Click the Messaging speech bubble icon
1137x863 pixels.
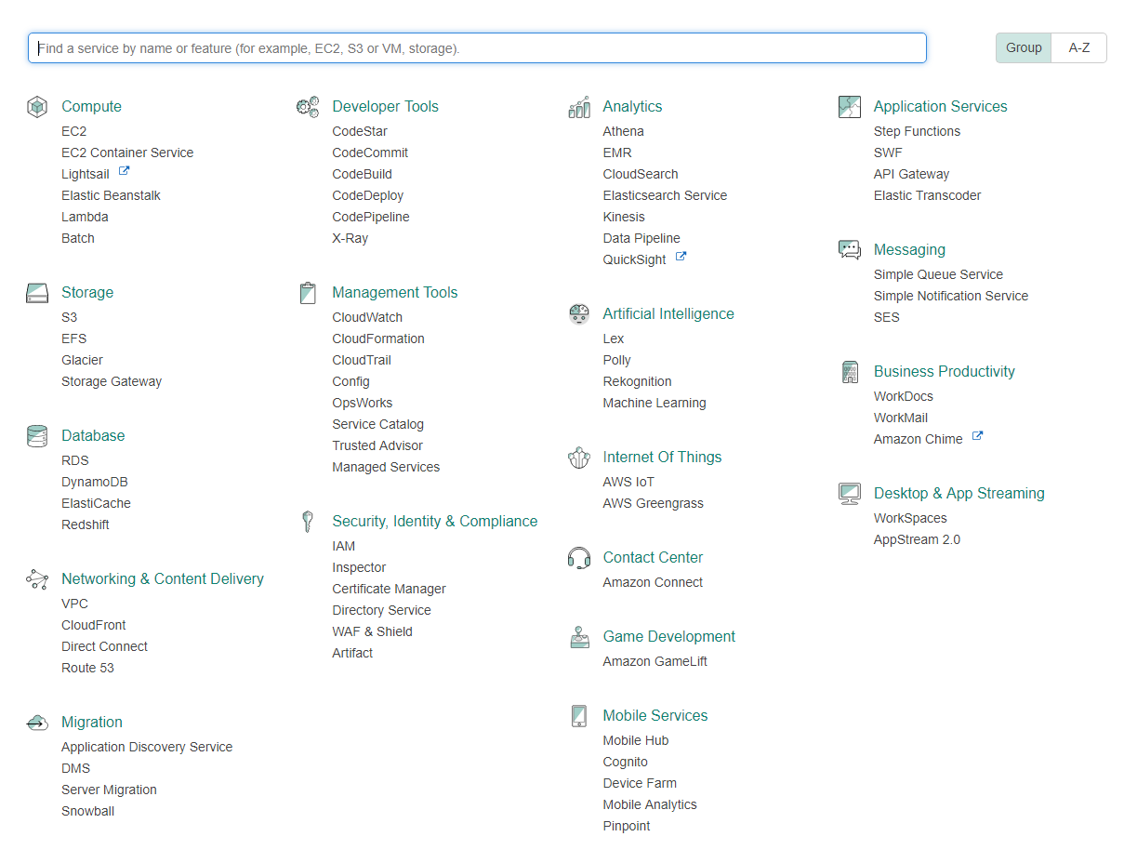pos(850,250)
